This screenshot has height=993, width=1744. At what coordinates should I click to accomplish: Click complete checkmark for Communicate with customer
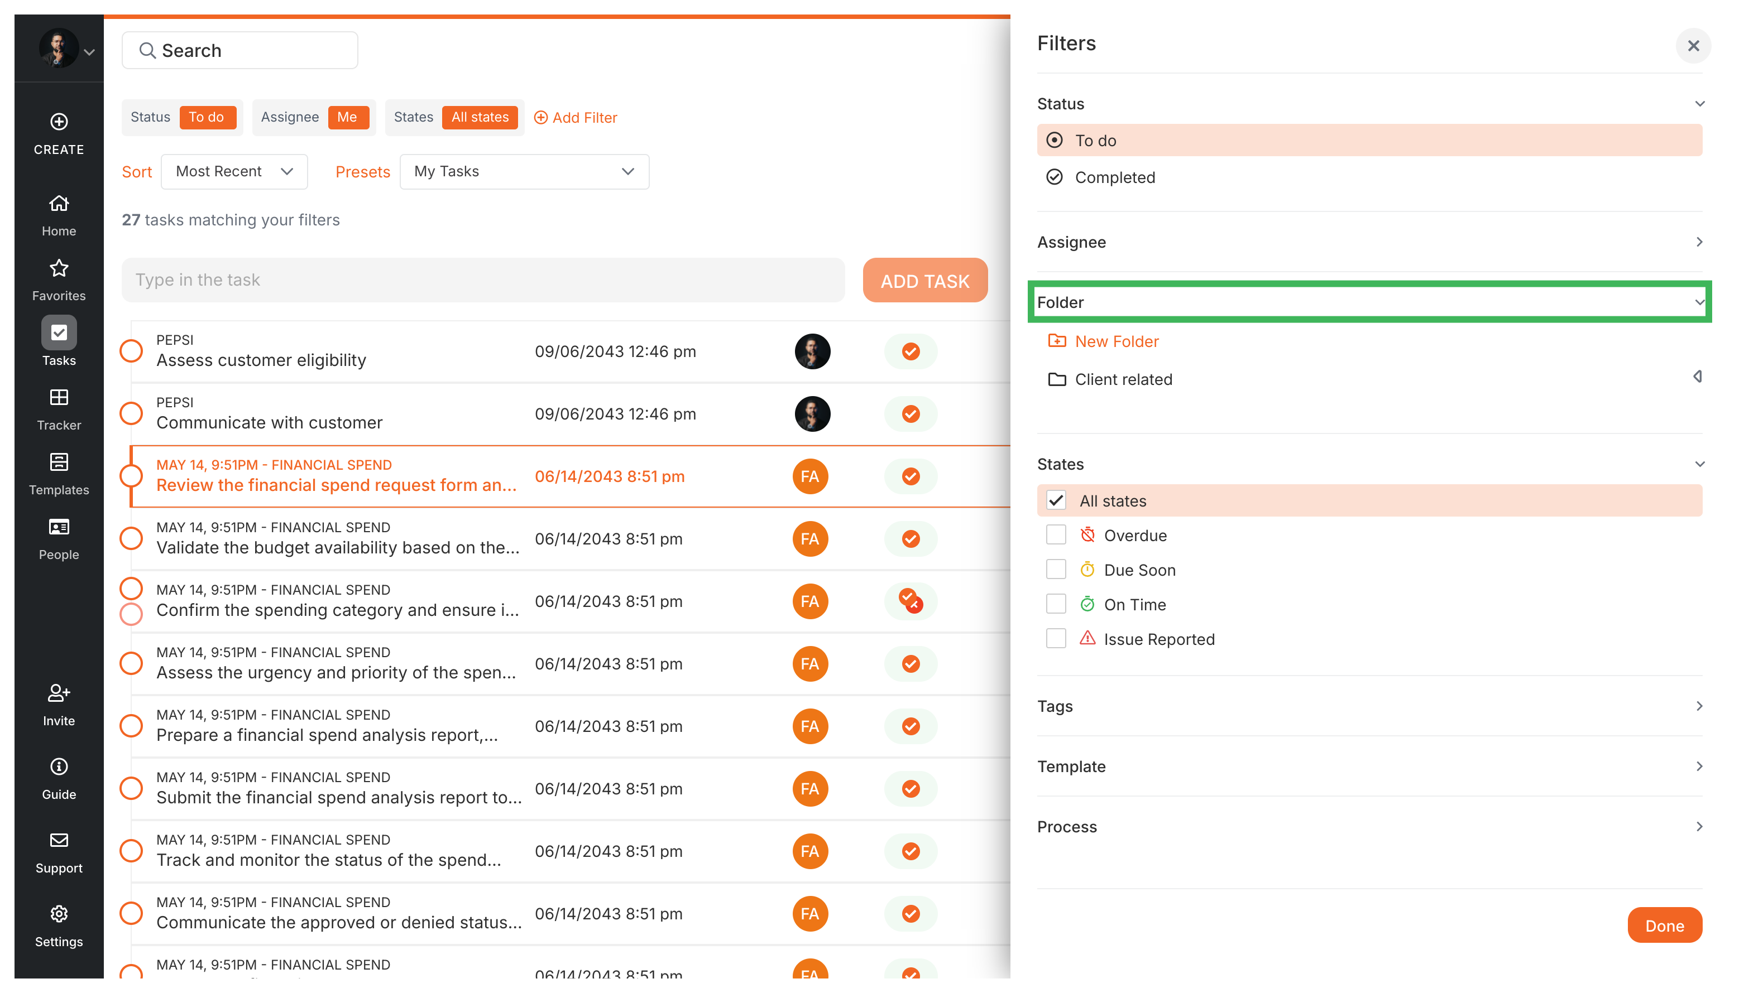(x=910, y=414)
